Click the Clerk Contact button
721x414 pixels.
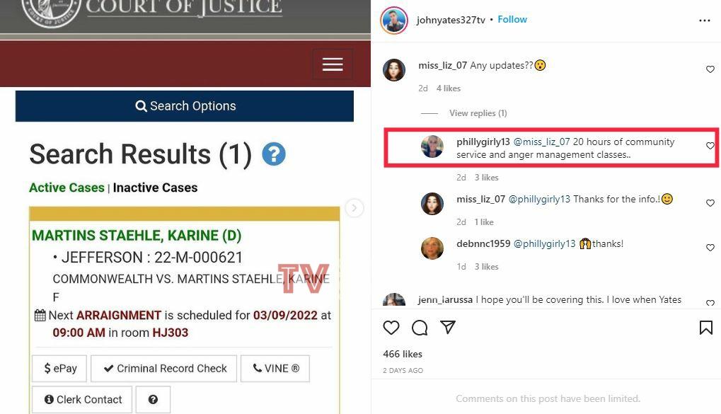(x=82, y=399)
